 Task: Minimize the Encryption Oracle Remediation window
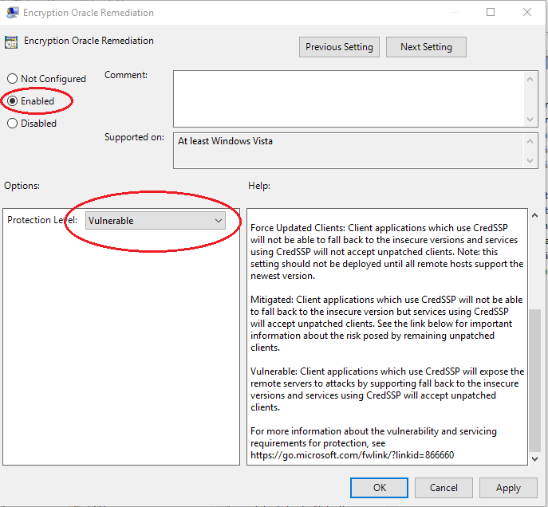click(x=455, y=12)
